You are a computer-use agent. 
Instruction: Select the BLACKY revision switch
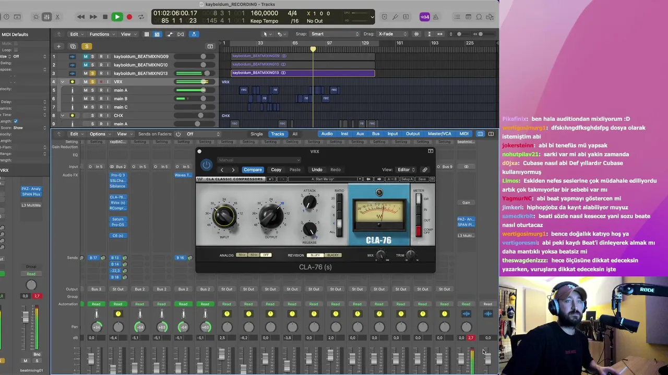click(333, 255)
